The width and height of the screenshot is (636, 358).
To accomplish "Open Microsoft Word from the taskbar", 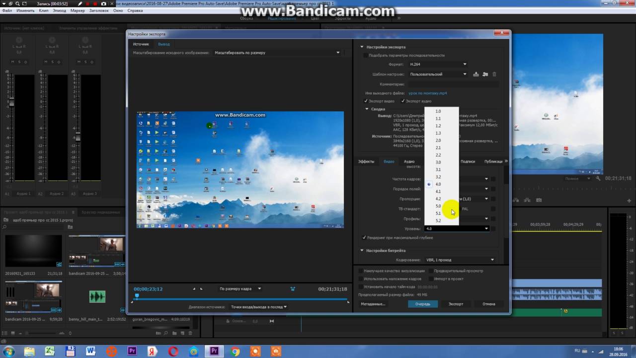I will 90,351.
